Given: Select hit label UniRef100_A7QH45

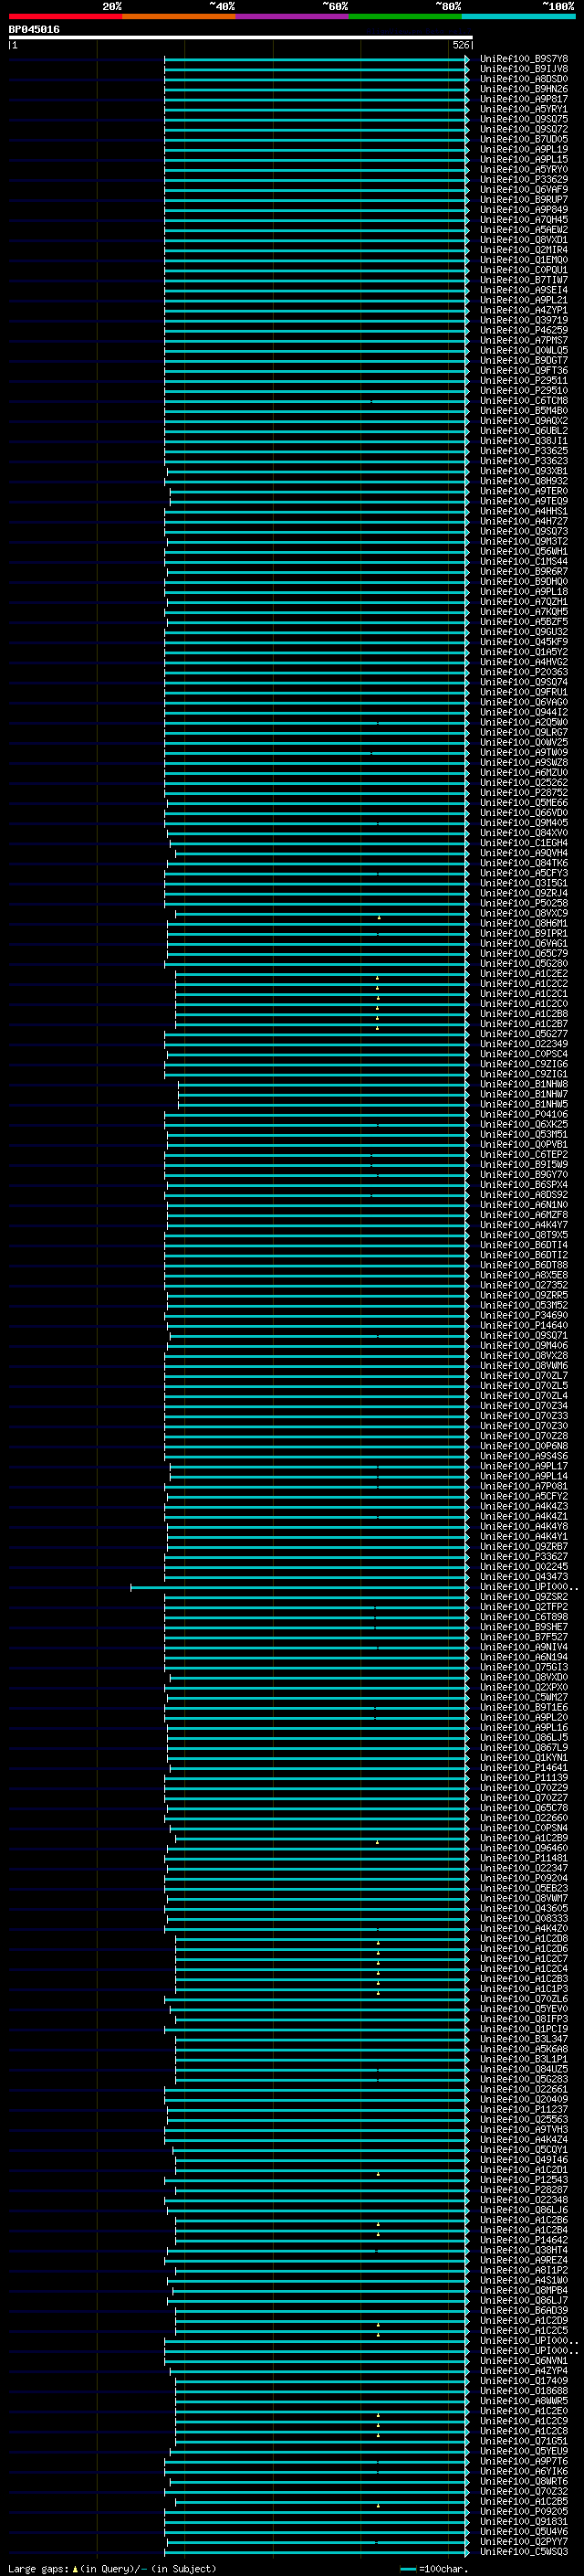Looking at the screenshot, I should click(523, 219).
